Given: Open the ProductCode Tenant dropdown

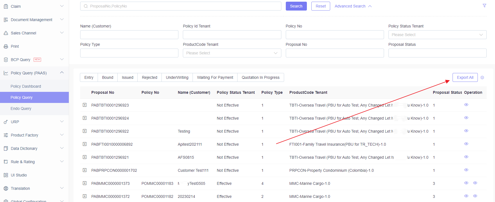Looking at the screenshot, I should [232, 53].
